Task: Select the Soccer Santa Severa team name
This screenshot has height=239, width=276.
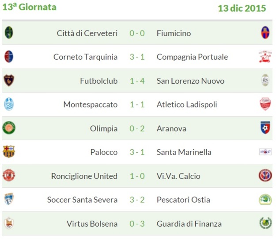Action: (x=82, y=200)
